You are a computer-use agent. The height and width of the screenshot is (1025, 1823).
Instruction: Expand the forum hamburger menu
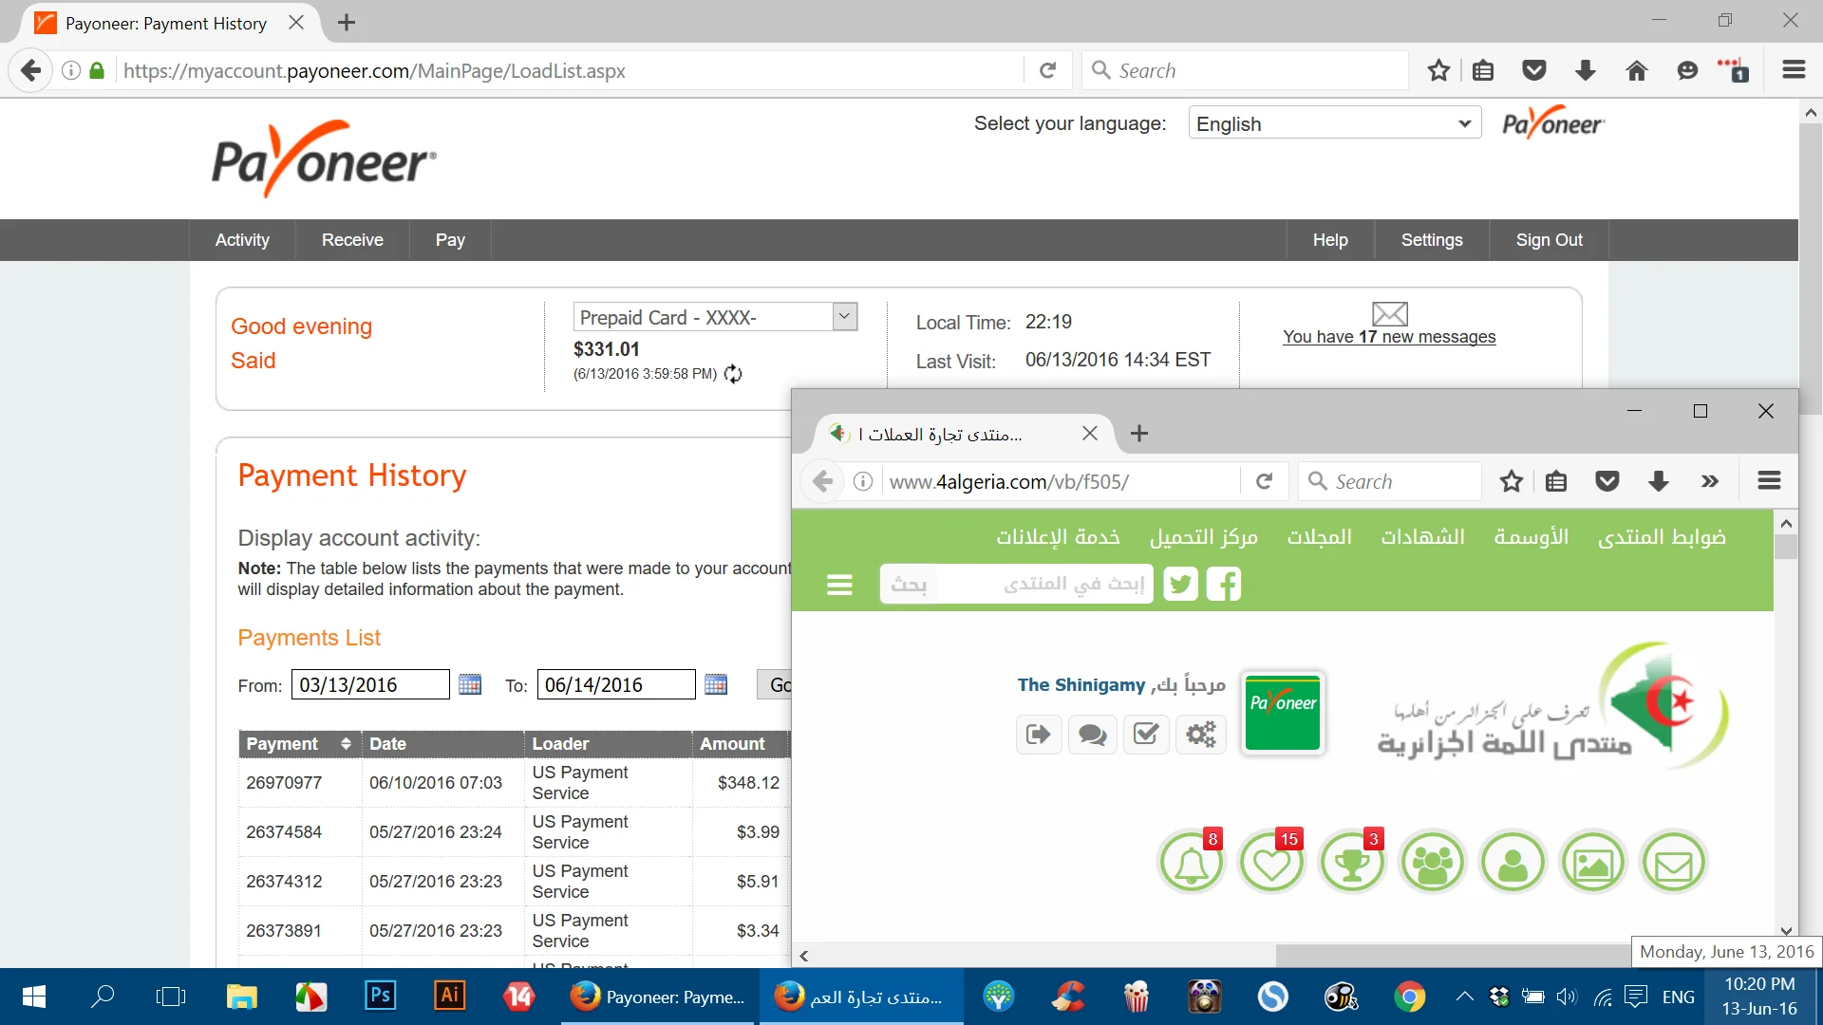839,585
